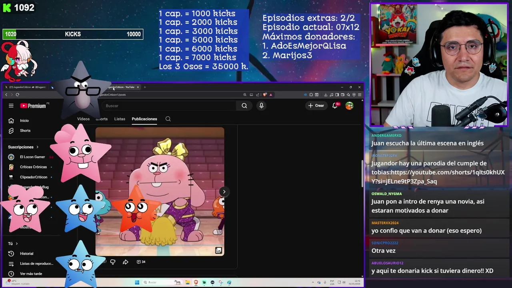
Task: Open a new browser tab
Action: (145, 87)
